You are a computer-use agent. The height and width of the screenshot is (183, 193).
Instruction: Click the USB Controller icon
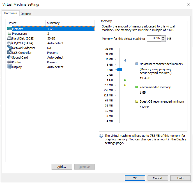pos(10,52)
